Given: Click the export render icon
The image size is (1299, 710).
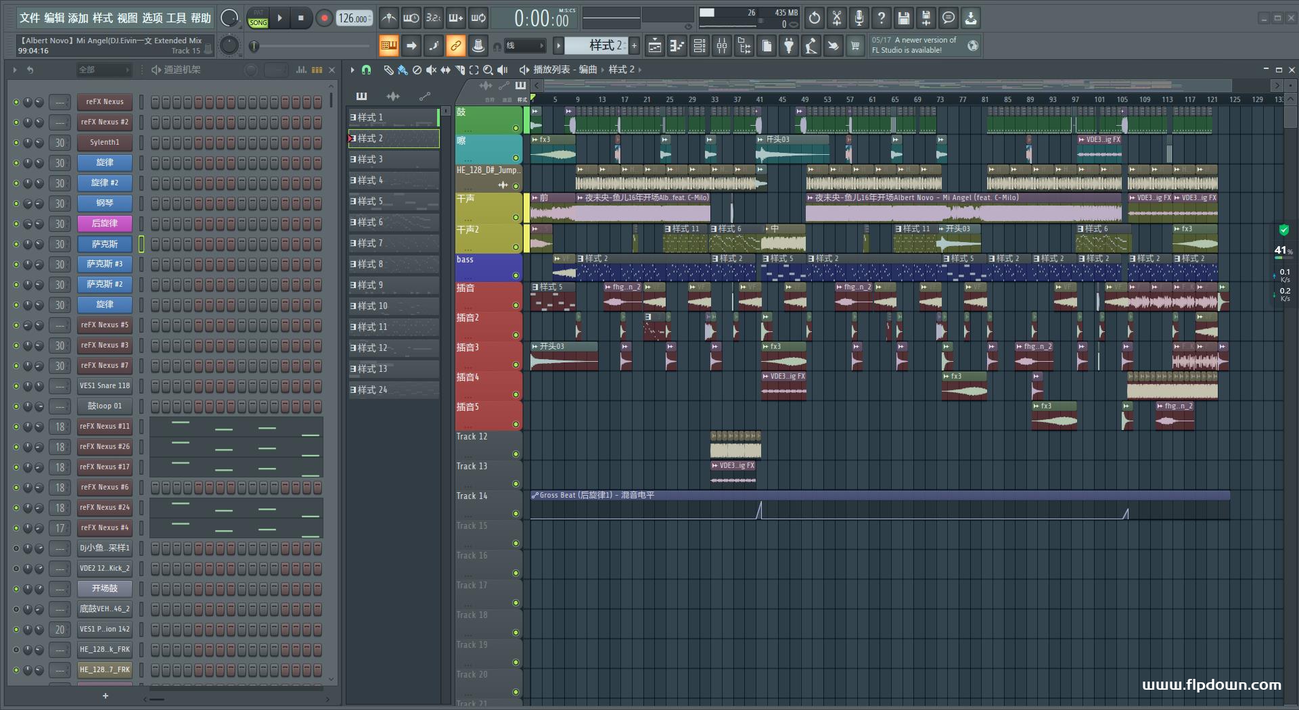Looking at the screenshot, I should (926, 18).
